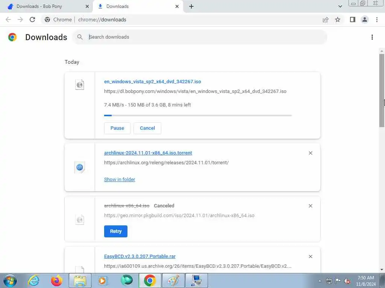Open the Chrome three-dot menu in toolbar
The height and width of the screenshot is (288, 385).
(377, 19)
